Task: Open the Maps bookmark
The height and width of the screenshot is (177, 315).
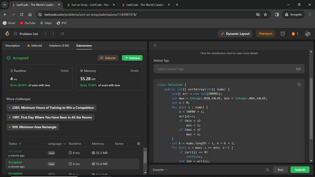Action: (x=46, y=23)
